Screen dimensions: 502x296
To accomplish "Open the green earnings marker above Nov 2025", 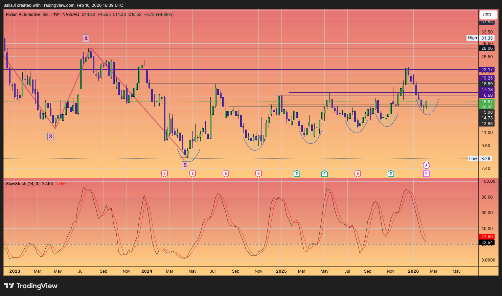I will point(391,174).
